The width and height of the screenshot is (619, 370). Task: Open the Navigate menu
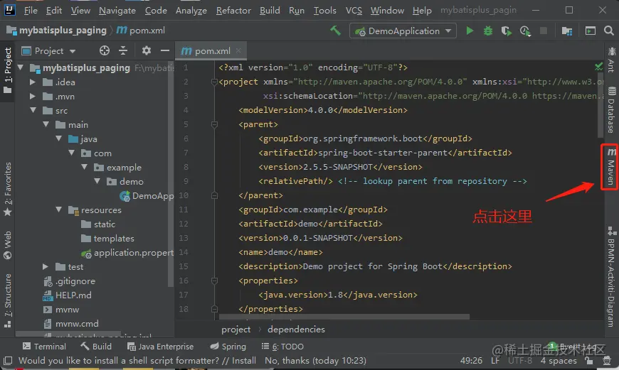117,10
